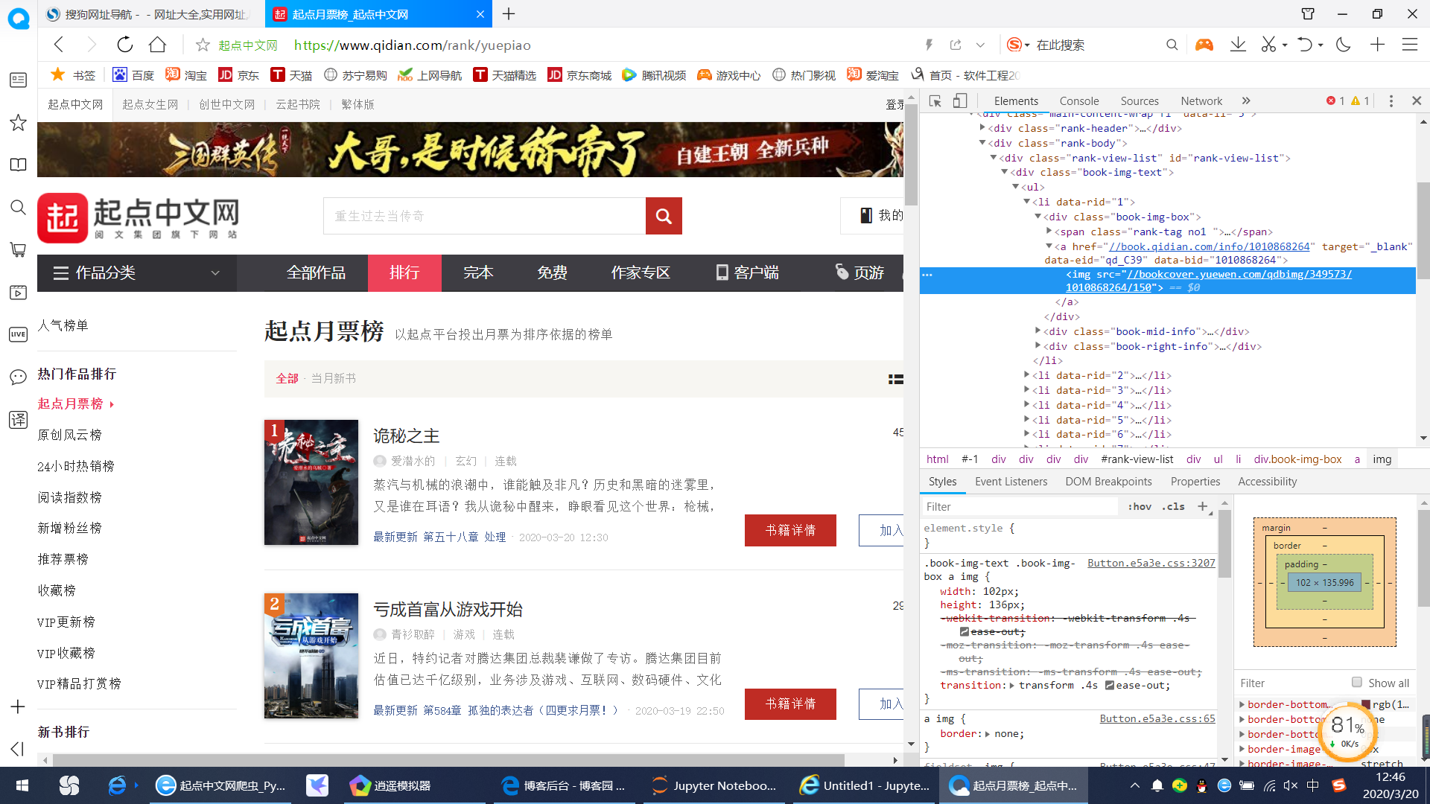
Task: Click 书籍详情 button for 诡秘之主
Action: coord(790,530)
